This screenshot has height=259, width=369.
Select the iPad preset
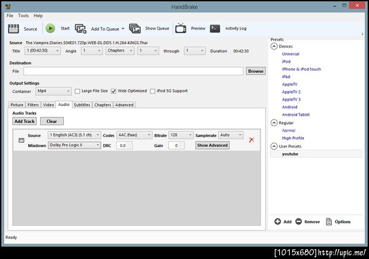pos(286,76)
